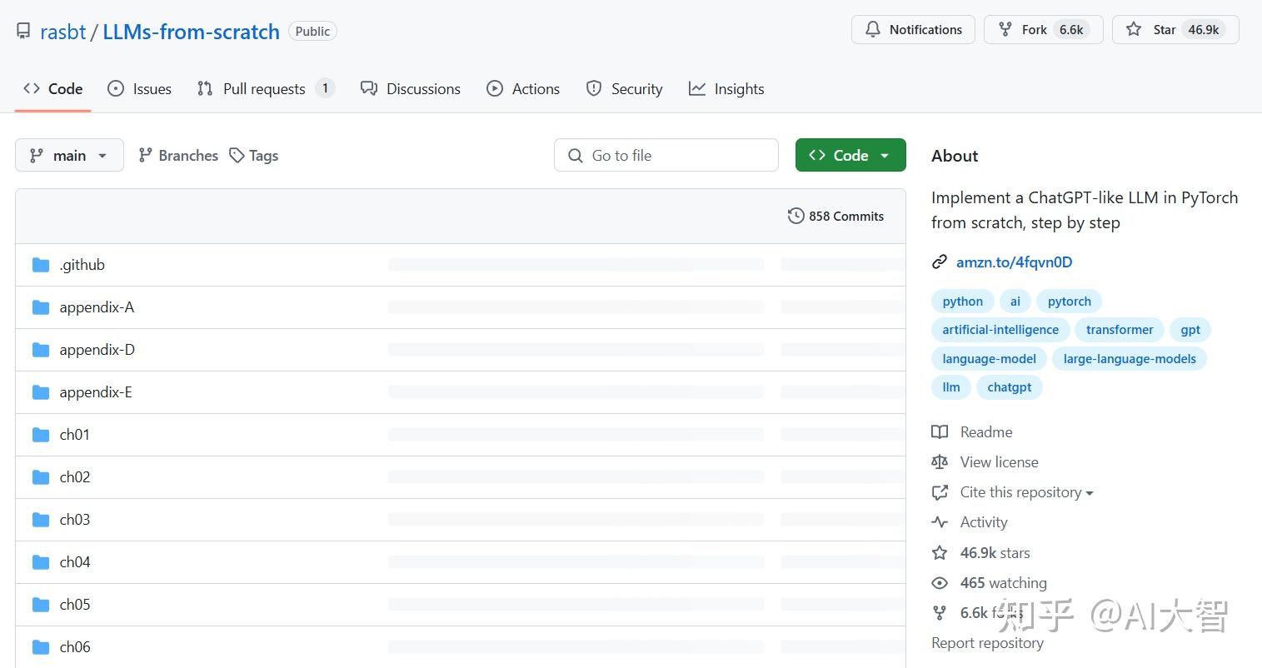Open the main branch dropdown
1262x668 pixels.
pyautogui.click(x=69, y=156)
